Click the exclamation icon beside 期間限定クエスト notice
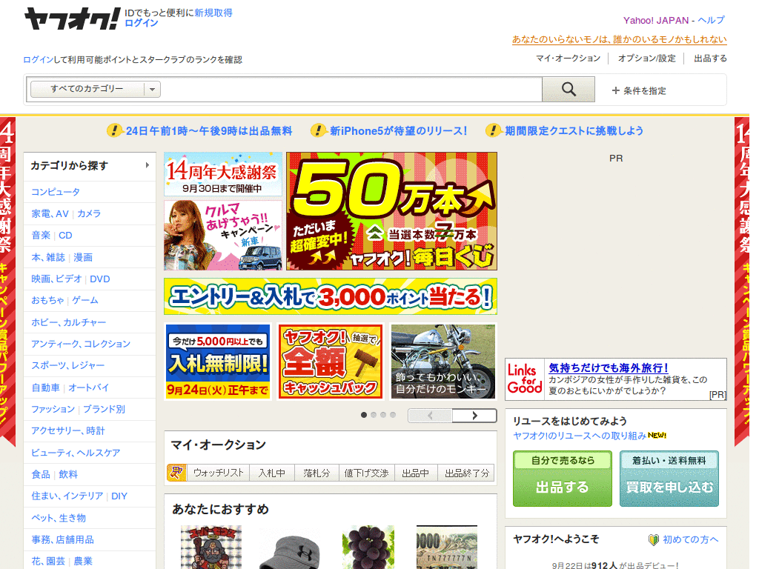This screenshot has width=759, height=569. (x=493, y=130)
